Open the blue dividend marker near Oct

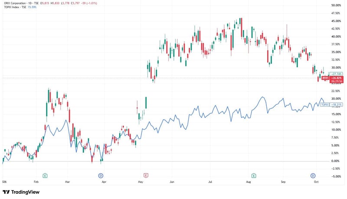point(313,176)
